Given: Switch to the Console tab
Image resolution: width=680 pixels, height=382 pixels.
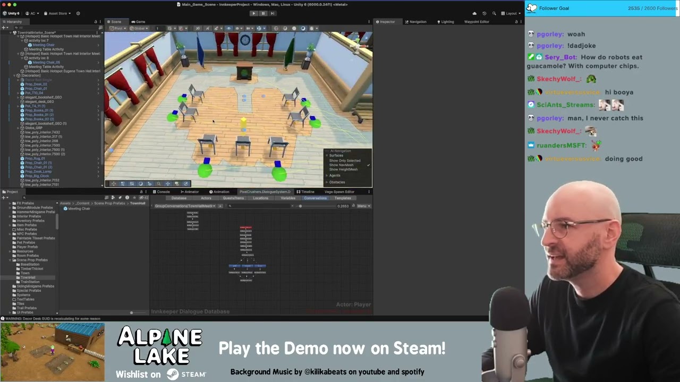Looking at the screenshot, I should click(161, 192).
